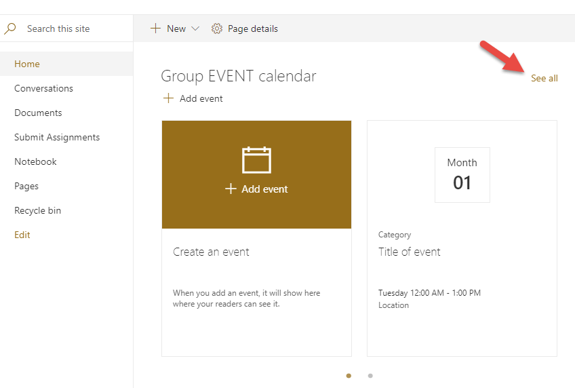Viewport: 575px width, 388px height.
Task: Click the calendar icon in the gold card
Action: 257,160
